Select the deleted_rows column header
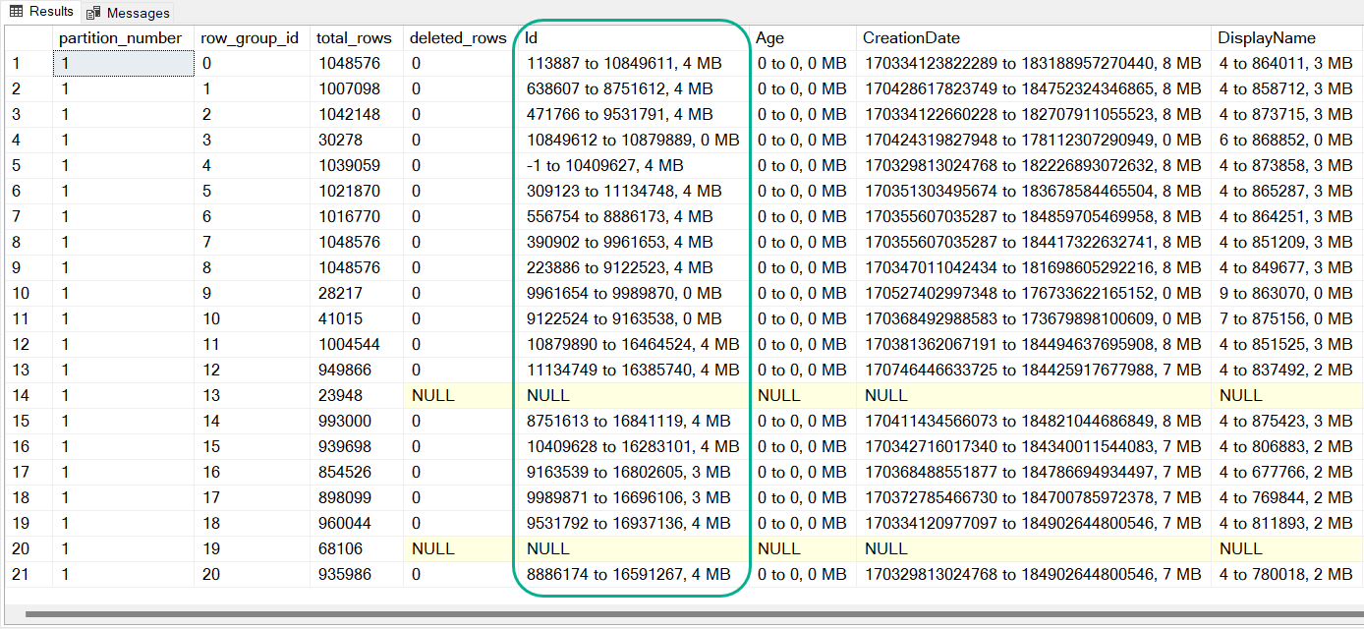 [x=460, y=38]
